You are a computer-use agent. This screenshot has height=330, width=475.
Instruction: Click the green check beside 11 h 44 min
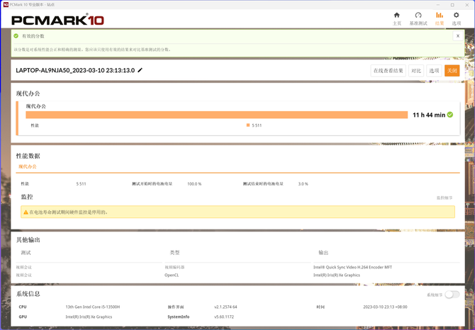(x=450, y=115)
